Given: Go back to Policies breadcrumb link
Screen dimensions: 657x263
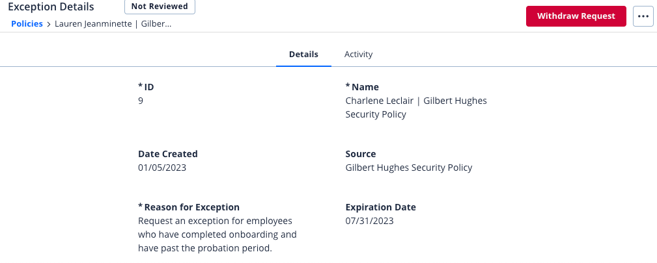Looking at the screenshot, I should click(27, 24).
